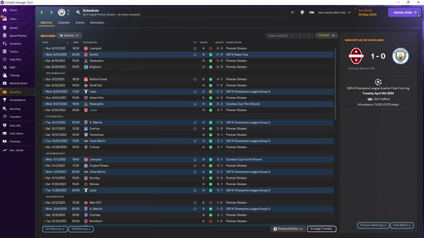
Task: Click the online users icon under Social Feed
Action: point(419,16)
